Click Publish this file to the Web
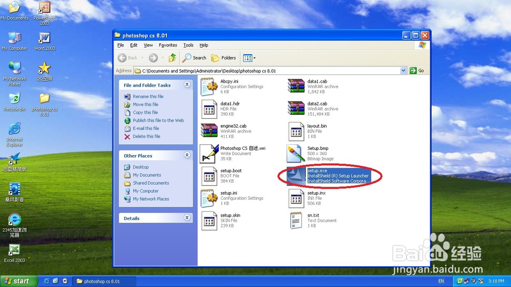The image size is (511, 287). [158, 120]
